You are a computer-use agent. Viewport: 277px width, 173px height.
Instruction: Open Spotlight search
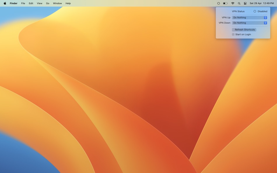[239, 3]
